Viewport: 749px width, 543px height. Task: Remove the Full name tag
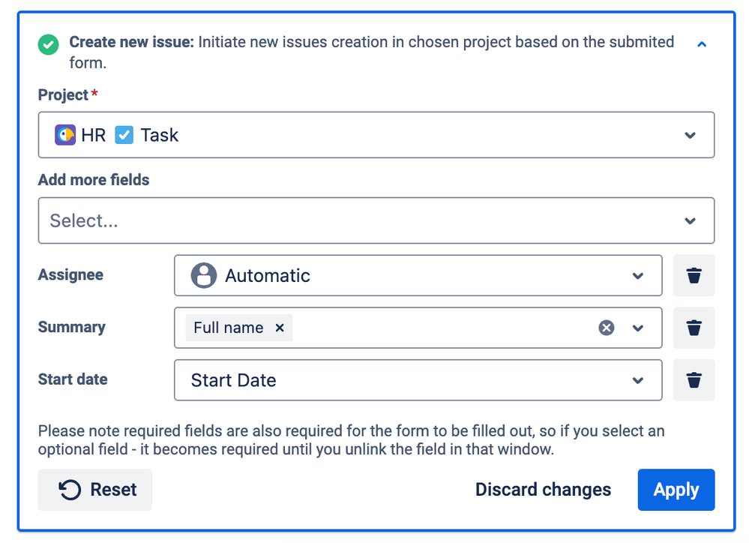click(280, 328)
